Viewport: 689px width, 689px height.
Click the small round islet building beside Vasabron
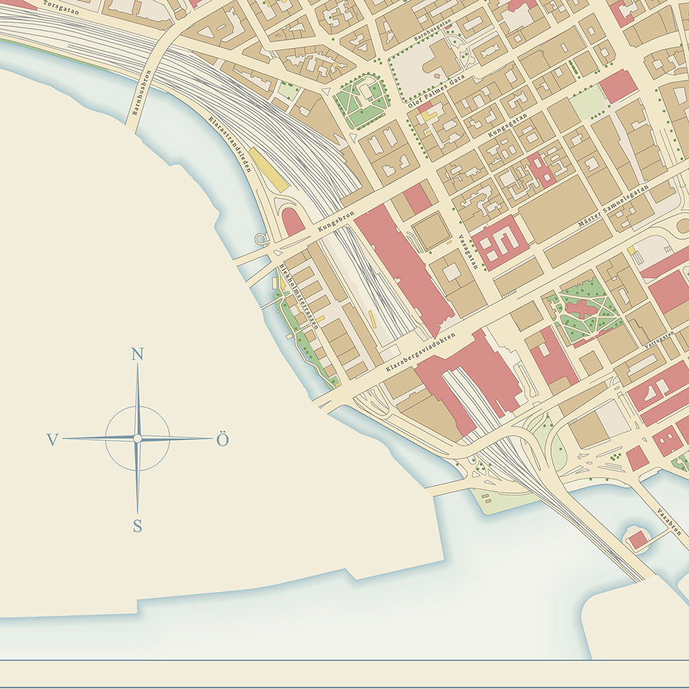(x=638, y=539)
